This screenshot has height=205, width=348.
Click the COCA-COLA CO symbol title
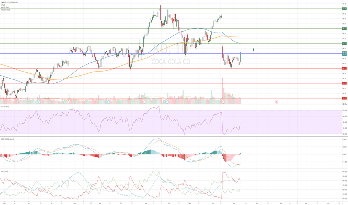pyautogui.click(x=9, y=2)
